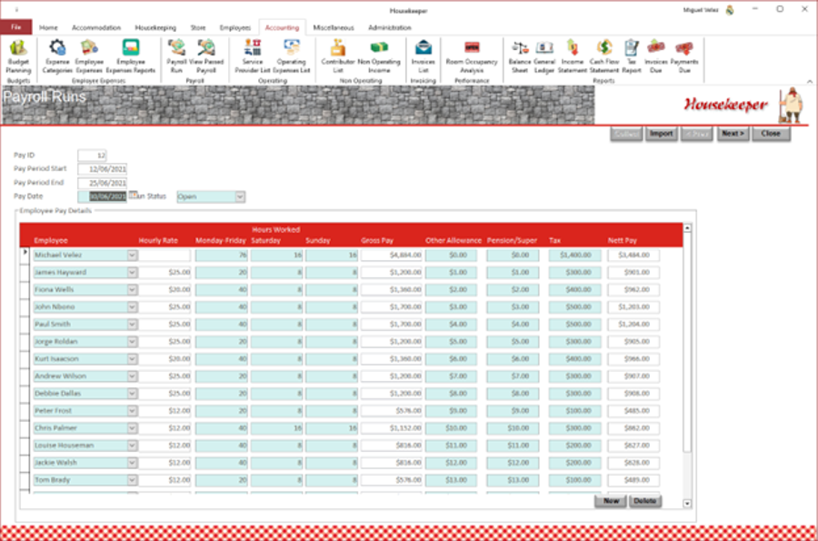
Task: Open Operating Expenses List
Action: (291, 55)
